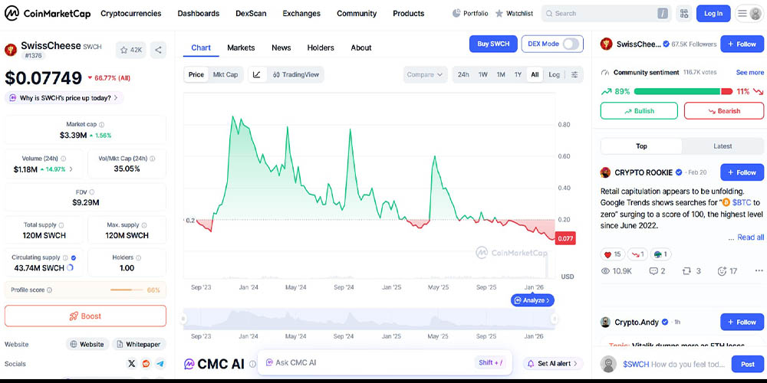Click Circulating supply verified badge

coord(74,257)
